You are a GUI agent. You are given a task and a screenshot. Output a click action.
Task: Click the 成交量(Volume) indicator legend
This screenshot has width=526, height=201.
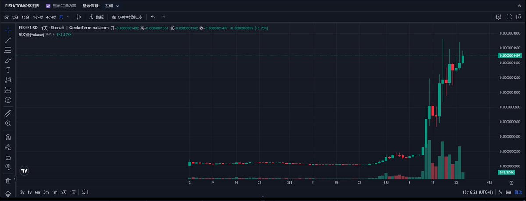click(31, 34)
